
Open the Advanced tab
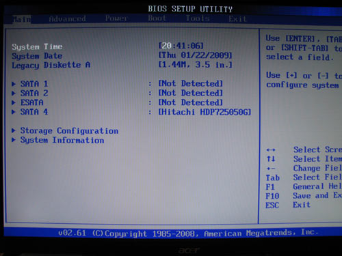click(68, 18)
